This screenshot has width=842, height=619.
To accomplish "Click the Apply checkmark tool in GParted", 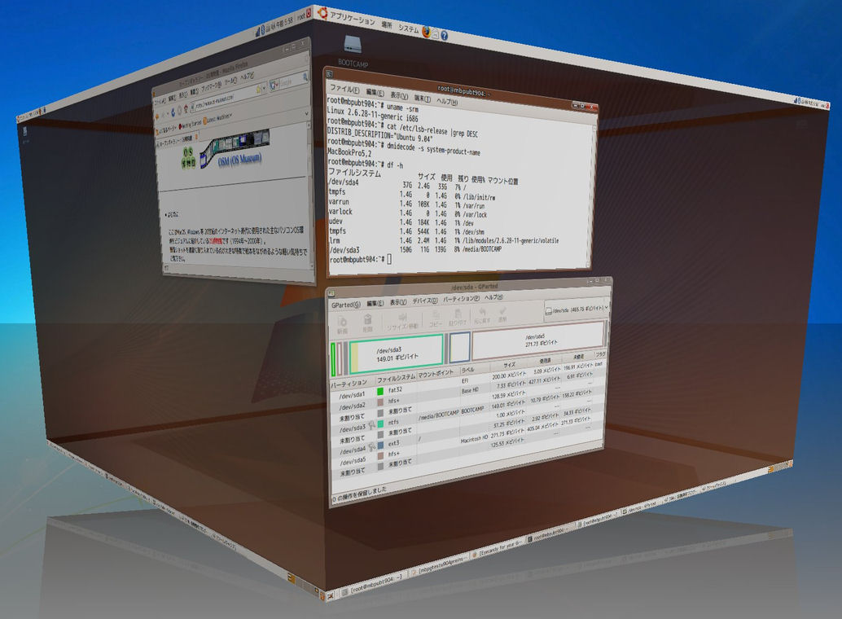I will (502, 314).
